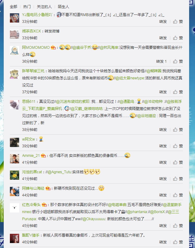The image size is (195, 248).
Task: Open the VIP badge next to 红色冷骨头
Action: point(44,205)
